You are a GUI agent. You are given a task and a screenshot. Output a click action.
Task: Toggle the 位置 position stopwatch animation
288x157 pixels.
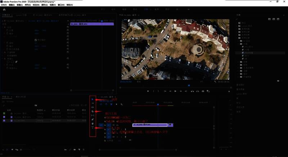point(7,30)
